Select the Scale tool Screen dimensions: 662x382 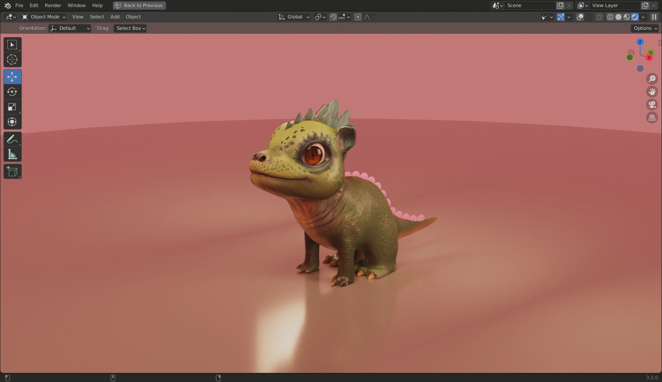pos(12,107)
